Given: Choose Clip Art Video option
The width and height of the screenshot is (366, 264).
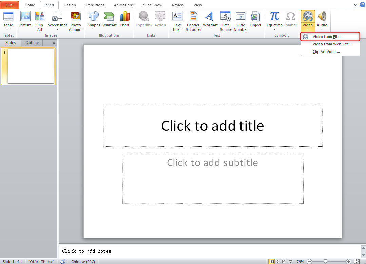Looking at the screenshot, I should click(x=330, y=52).
